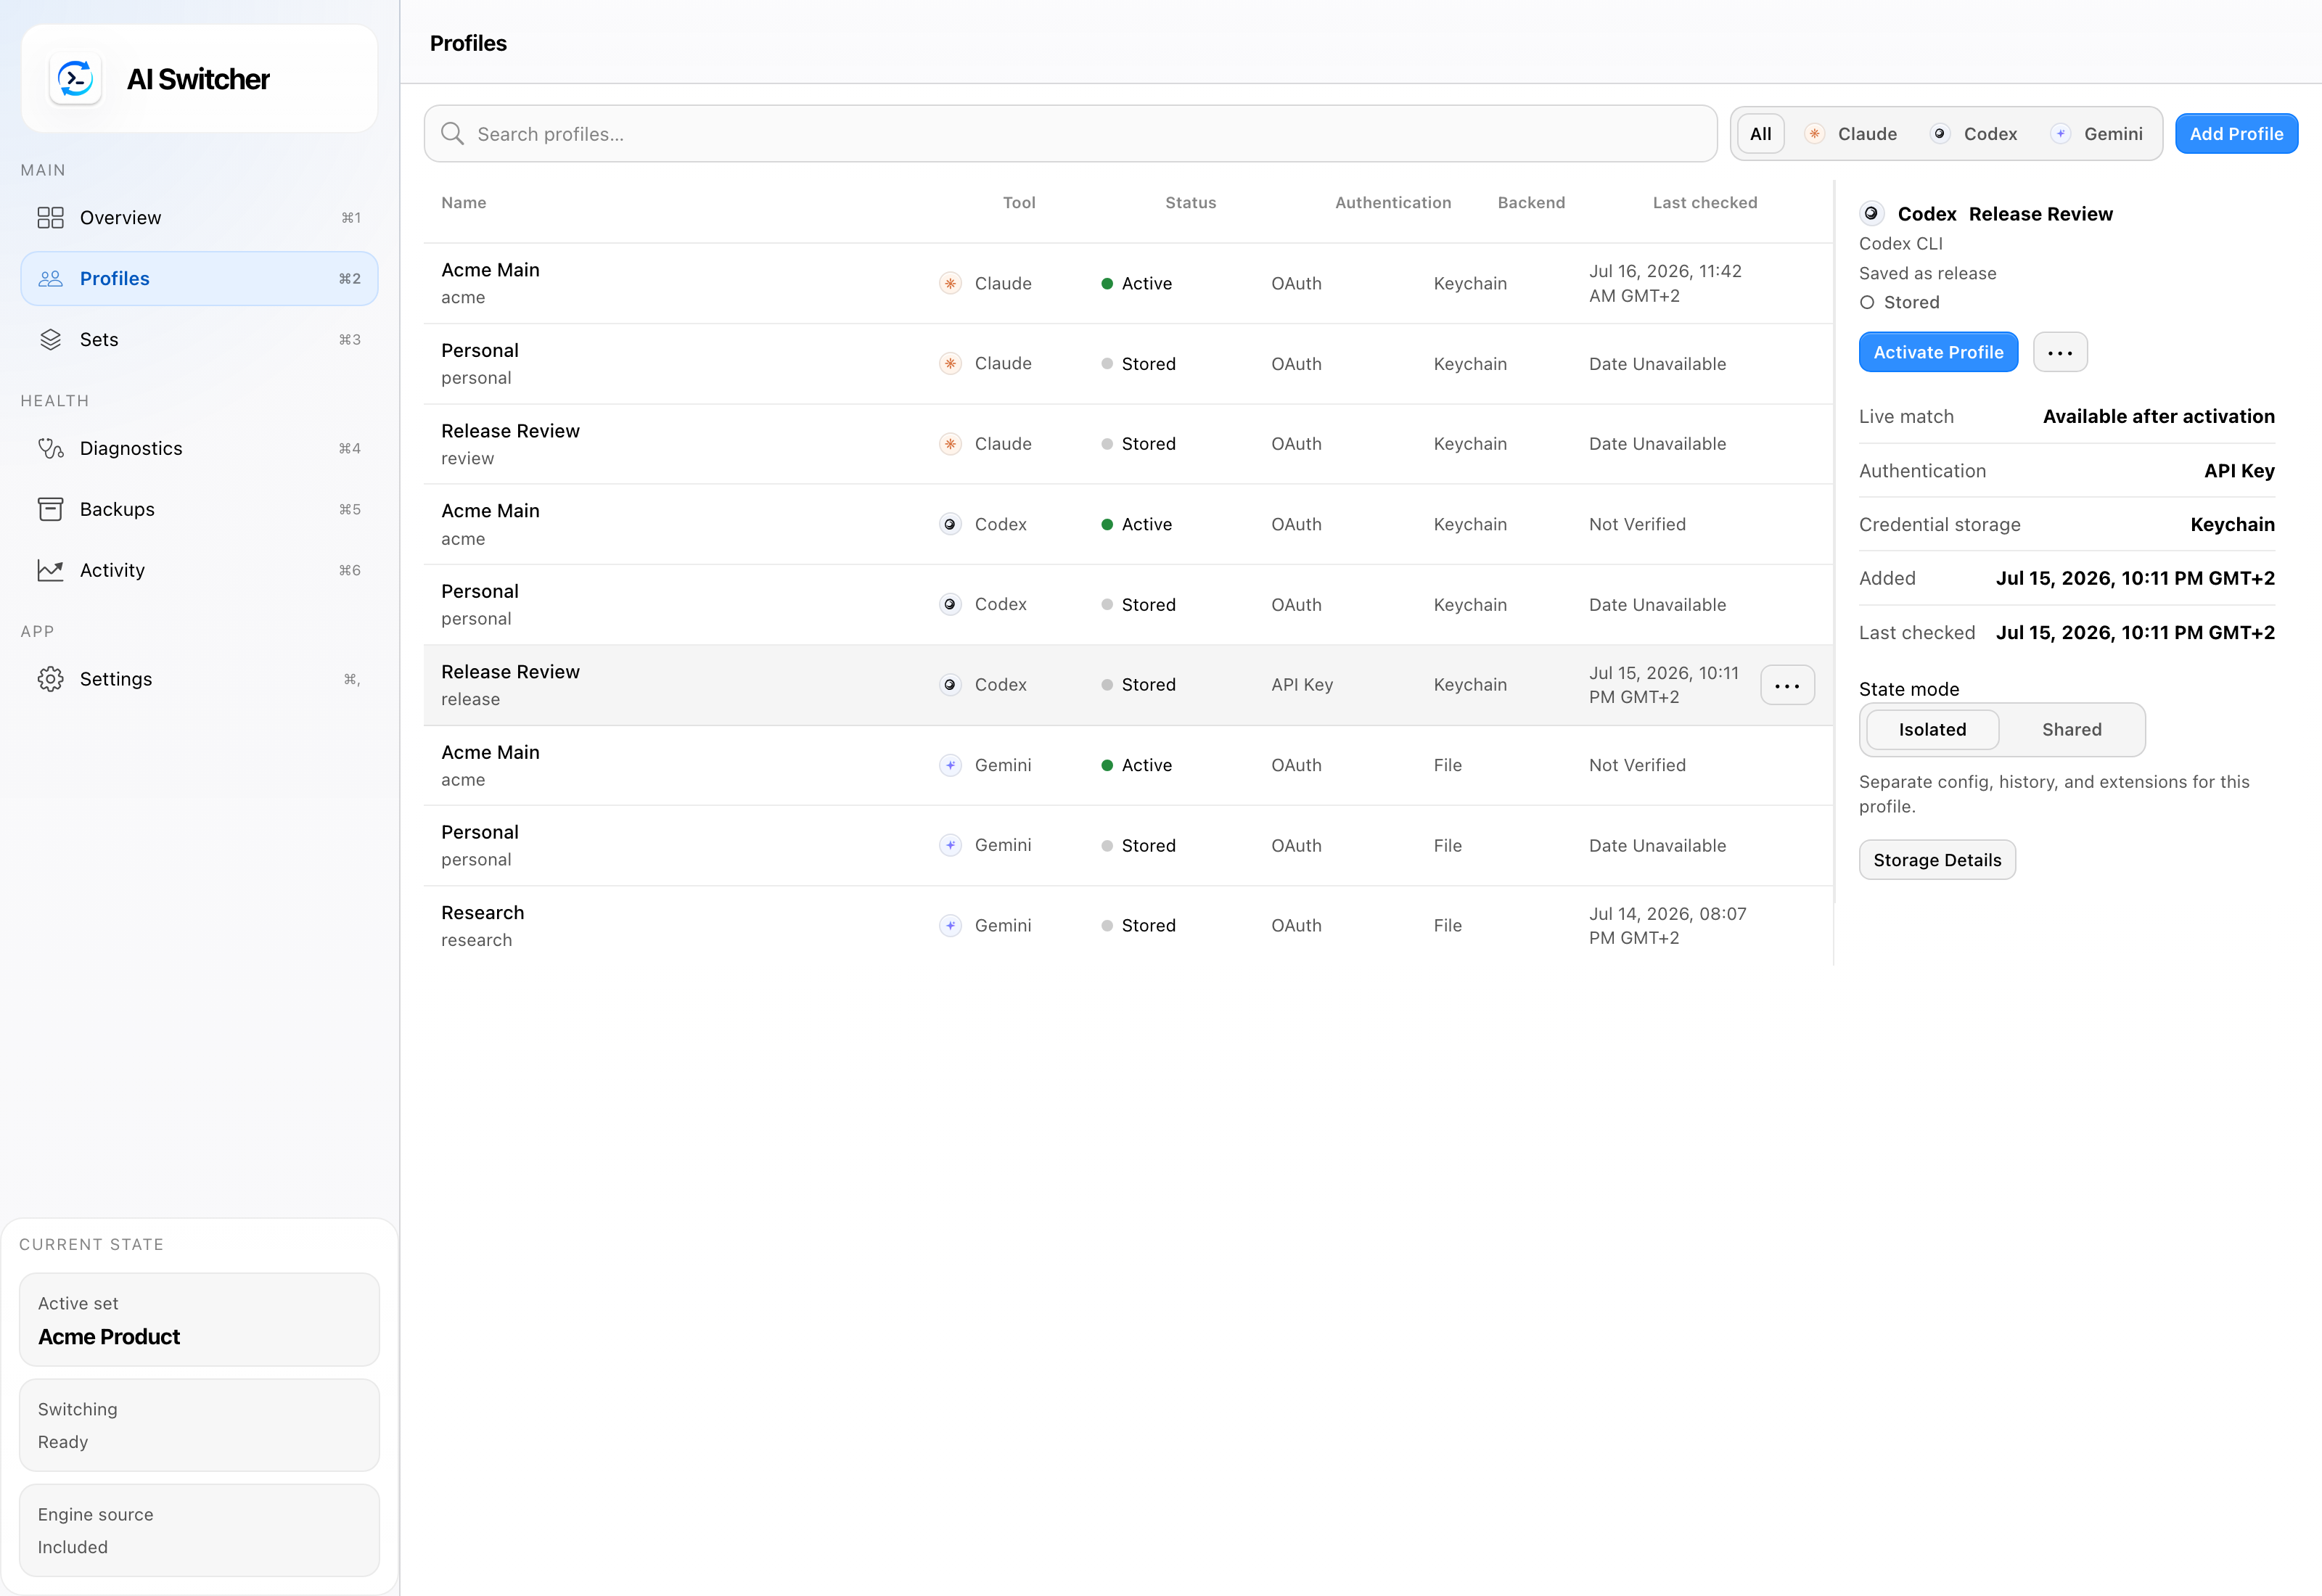2322x1596 pixels.
Task: Click 'API Key' cell in Release Review row
Action: tap(1302, 684)
